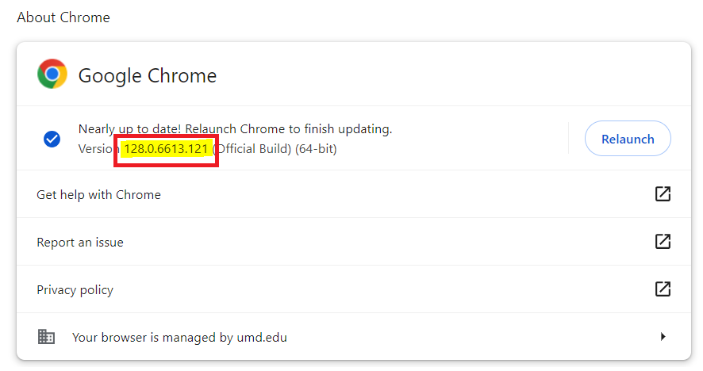
Task: Click the Google Chrome title text
Action: (147, 76)
